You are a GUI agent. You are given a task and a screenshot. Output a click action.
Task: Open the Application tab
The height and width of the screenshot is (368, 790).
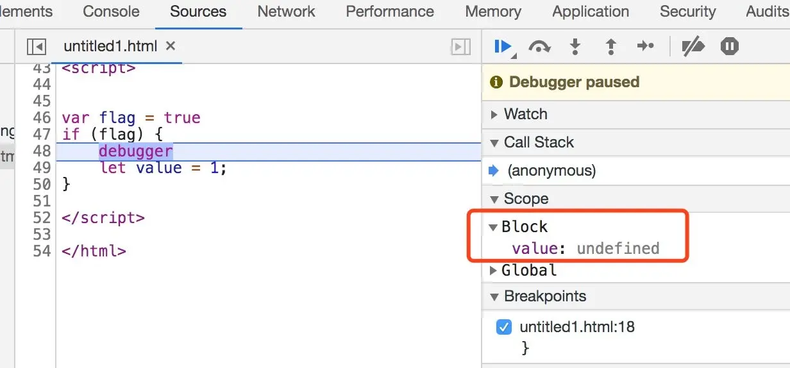590,12
